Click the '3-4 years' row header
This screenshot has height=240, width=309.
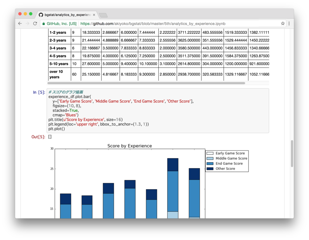(x=59, y=48)
